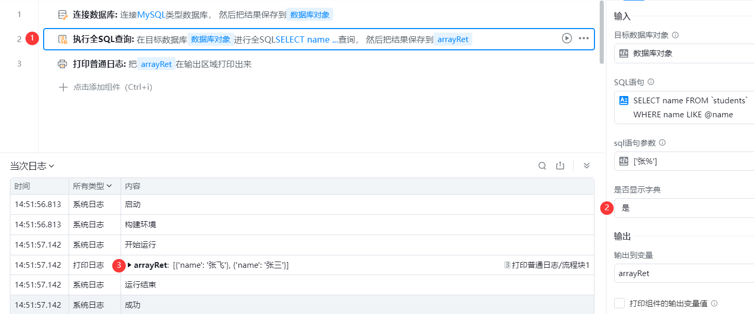
Task: Enable 打印组件的输出变量值 checkbox
Action: click(x=619, y=303)
